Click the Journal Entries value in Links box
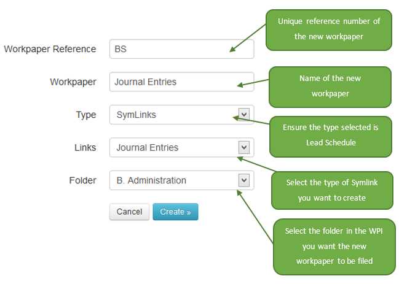The height and width of the screenshot is (284, 399). 147,148
